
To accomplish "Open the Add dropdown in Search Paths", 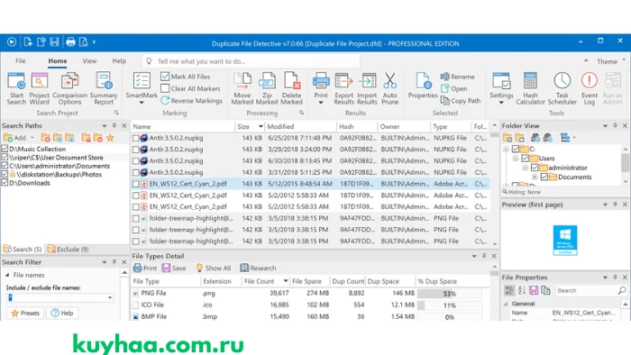I will click(x=32, y=138).
